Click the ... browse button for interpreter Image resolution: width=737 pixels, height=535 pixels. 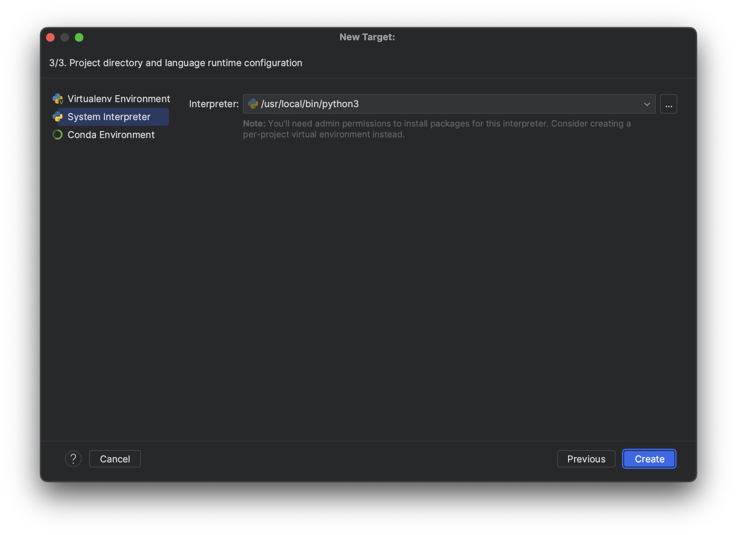point(669,104)
